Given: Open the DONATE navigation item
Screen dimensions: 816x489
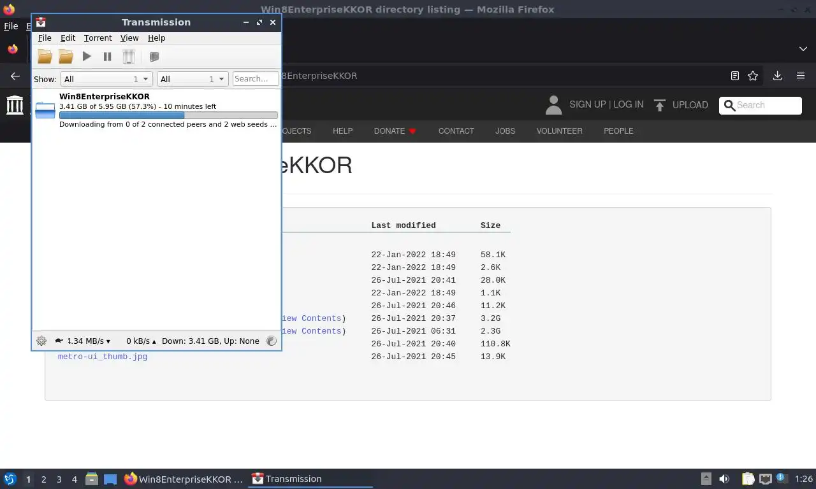Looking at the screenshot, I should point(395,131).
